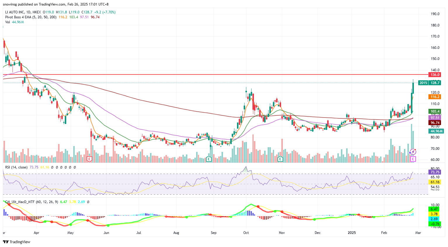Click the 2015 countdown label on the axis

[423, 83]
